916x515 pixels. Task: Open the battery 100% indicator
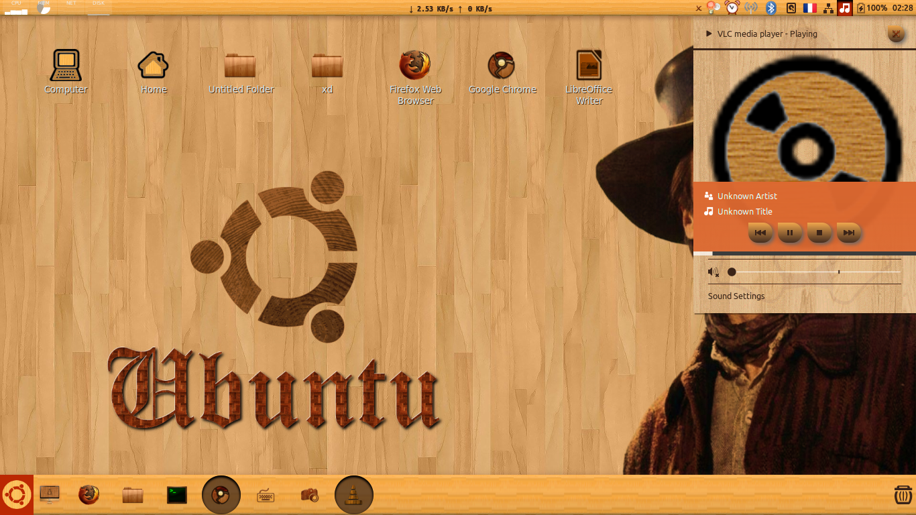coord(872,8)
